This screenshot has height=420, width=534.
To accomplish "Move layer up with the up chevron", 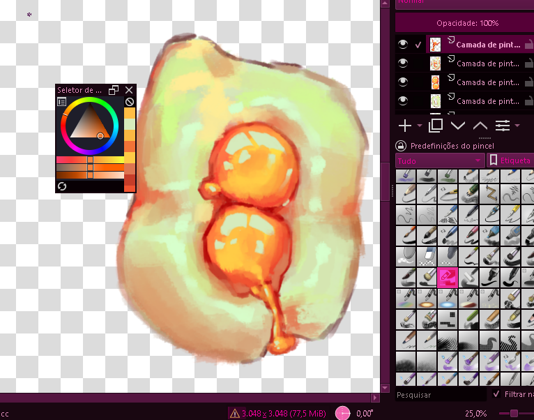I will pos(480,126).
